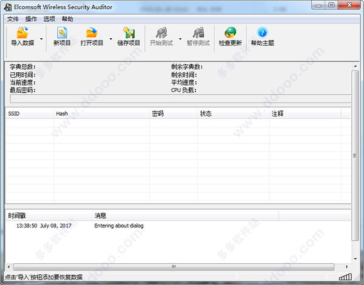Maximize the Wireless Security Auditor window
364x285 pixels.
point(331,5)
